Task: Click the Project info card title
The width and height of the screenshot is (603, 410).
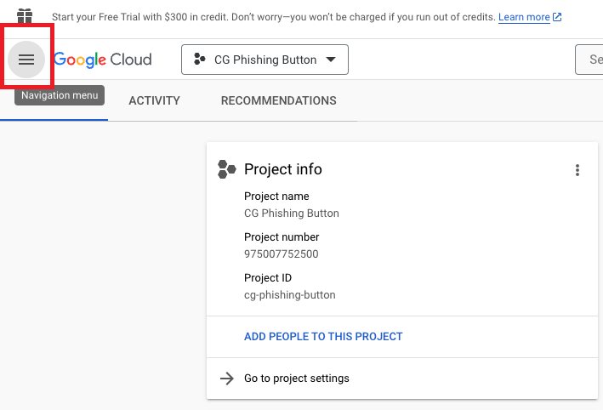Action: click(x=282, y=169)
